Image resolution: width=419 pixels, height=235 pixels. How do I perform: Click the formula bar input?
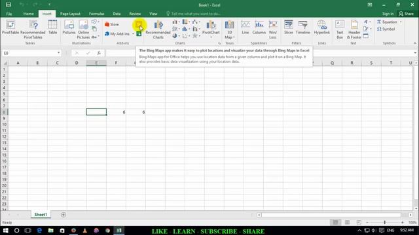[259, 53]
